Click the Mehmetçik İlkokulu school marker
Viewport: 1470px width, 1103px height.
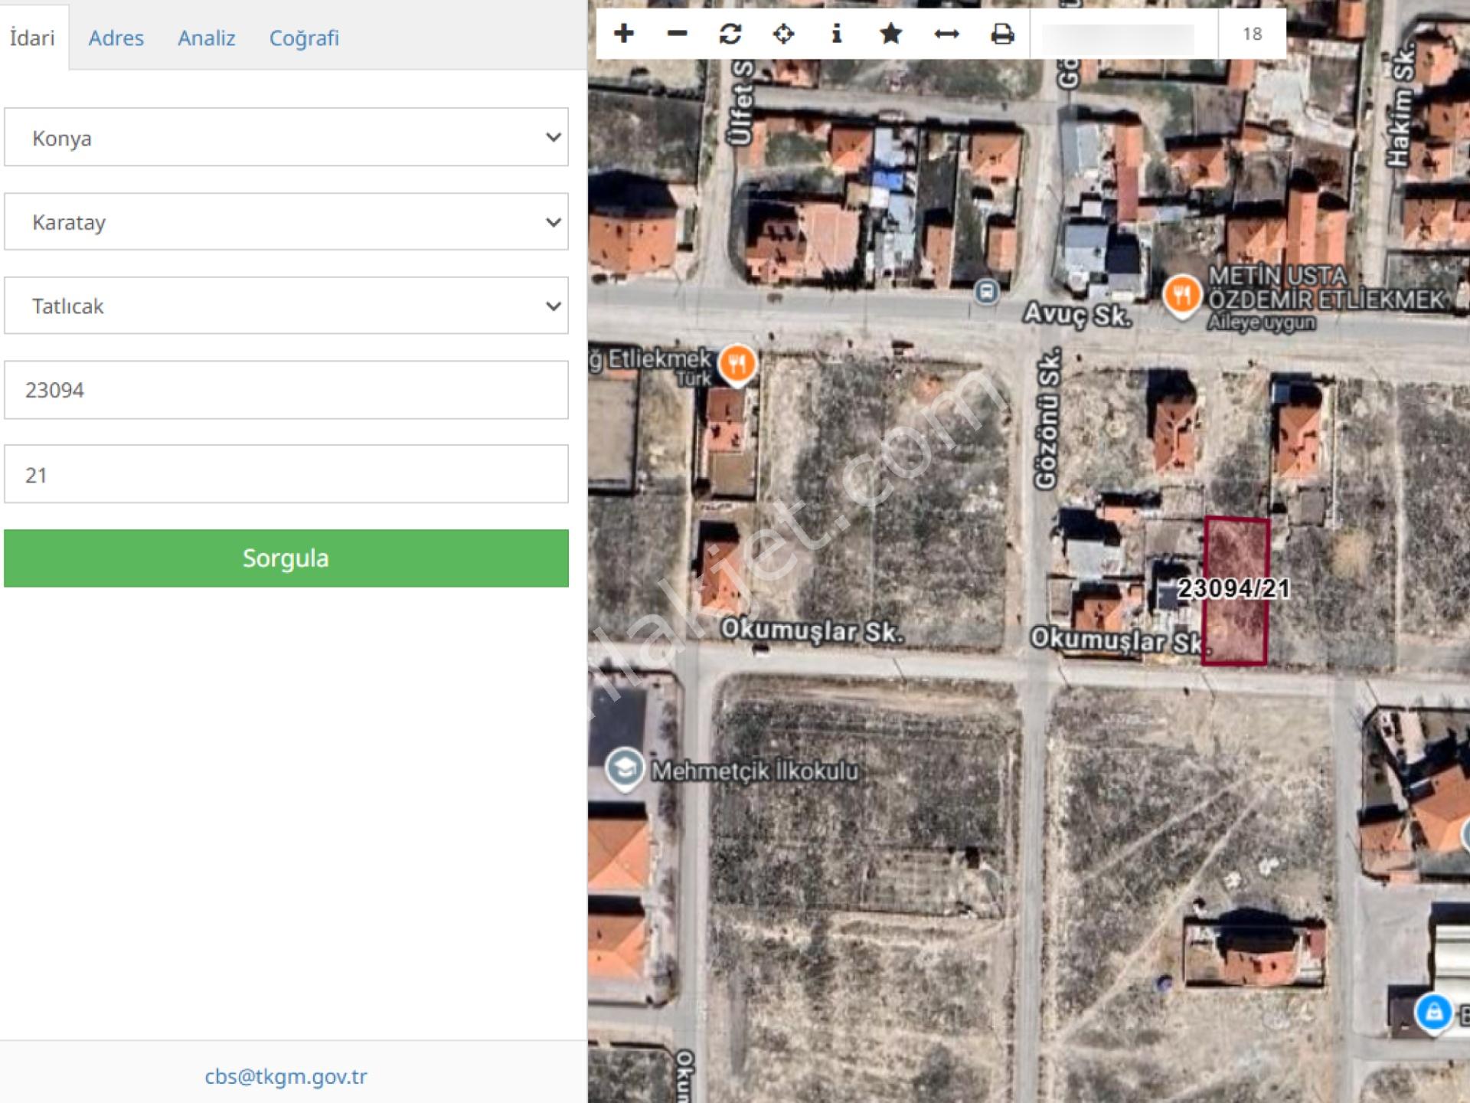625,768
